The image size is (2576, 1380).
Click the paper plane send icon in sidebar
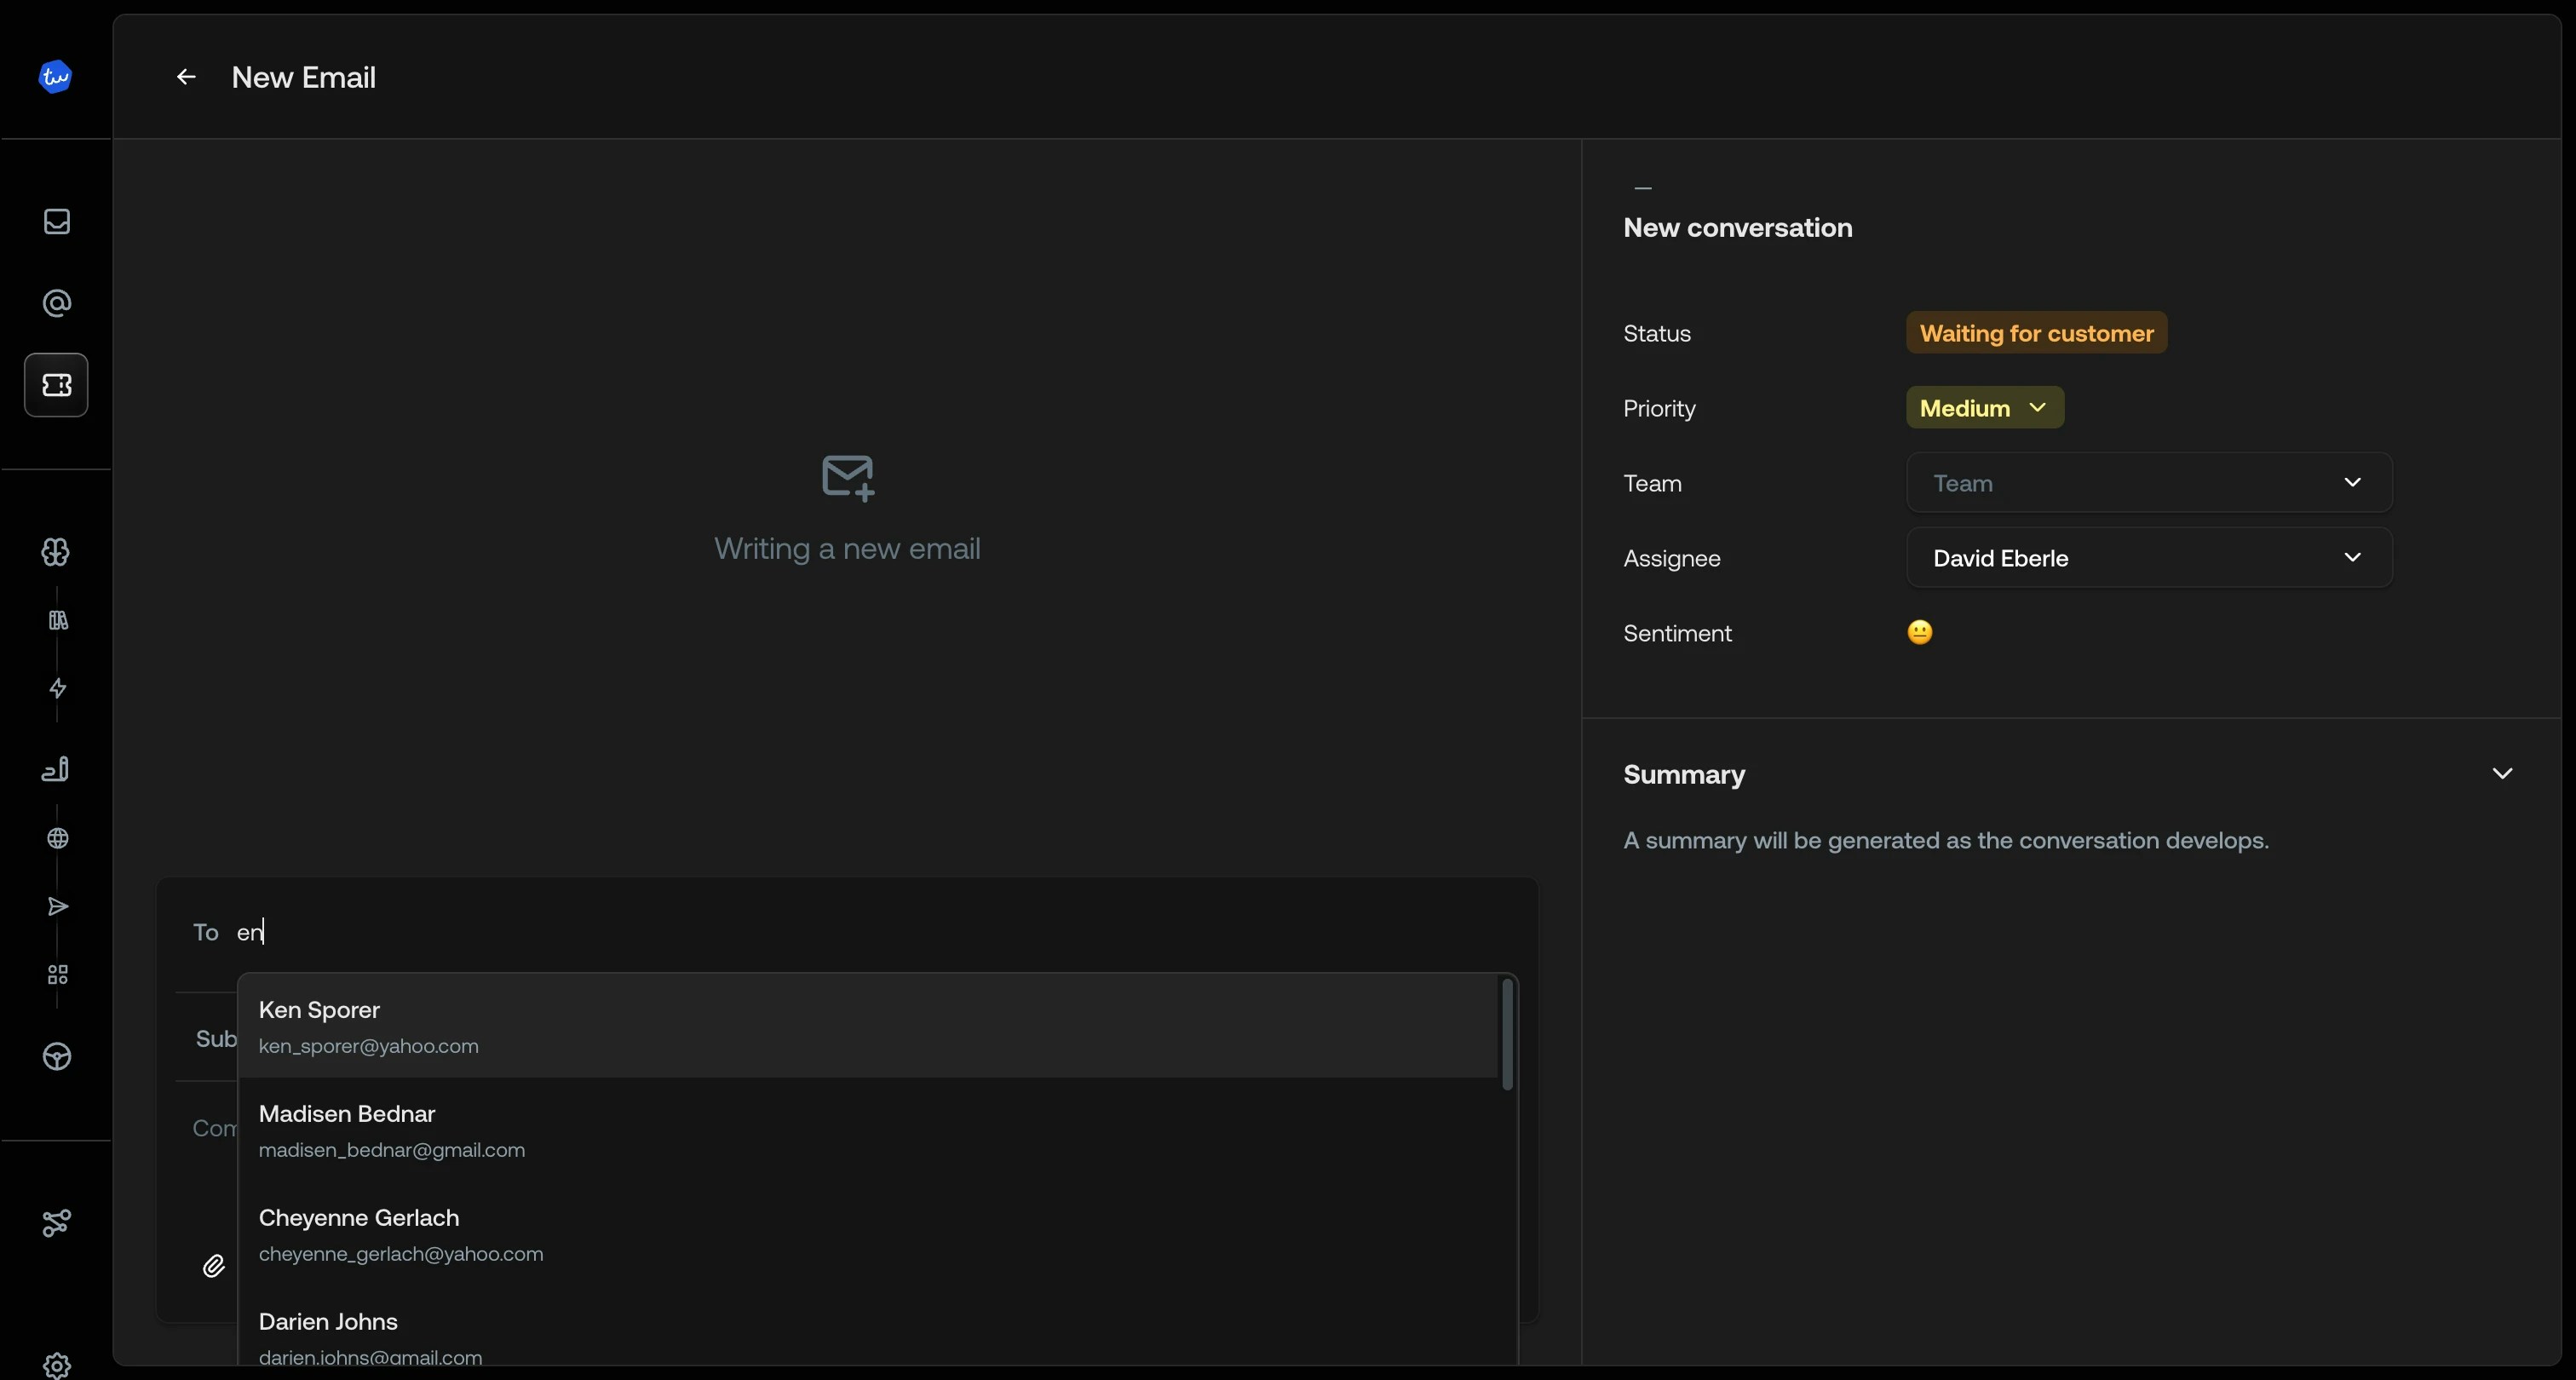[x=56, y=907]
